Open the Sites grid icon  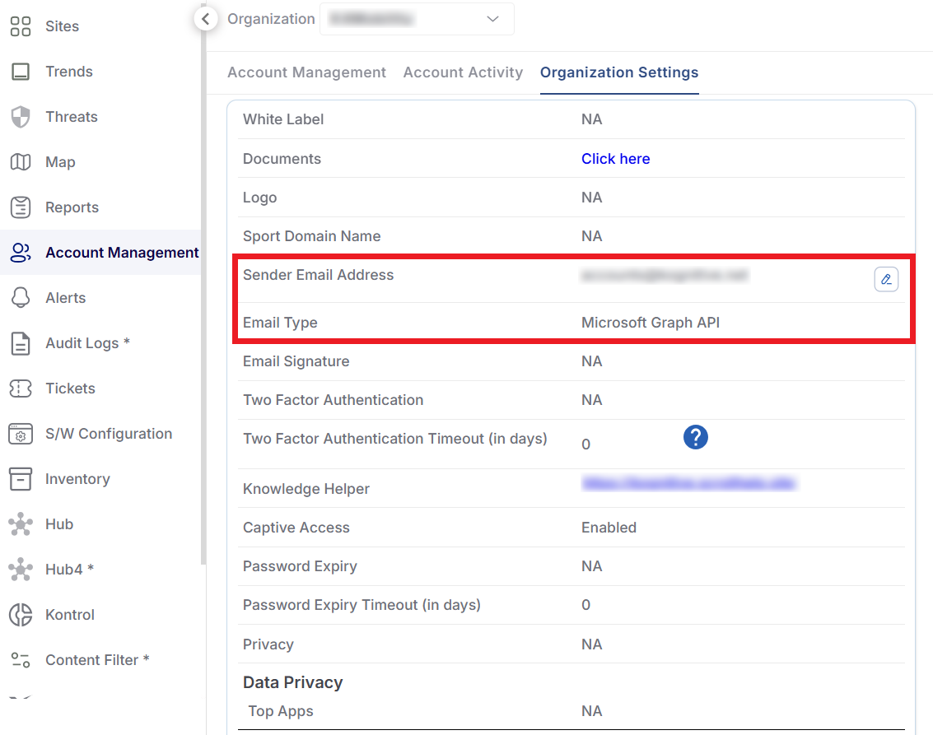point(21,26)
